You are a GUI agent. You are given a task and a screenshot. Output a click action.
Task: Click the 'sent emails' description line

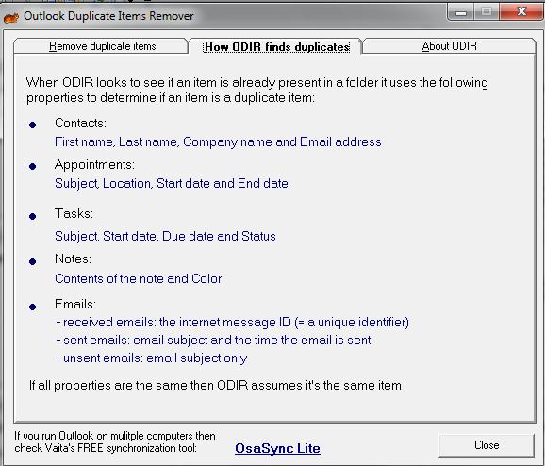pyautogui.click(x=213, y=341)
